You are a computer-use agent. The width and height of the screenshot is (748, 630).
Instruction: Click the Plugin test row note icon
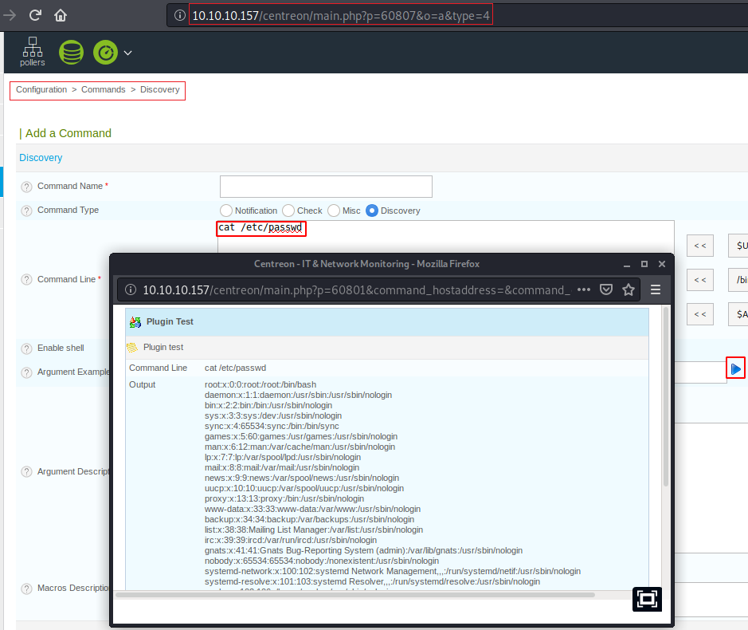[x=132, y=348]
